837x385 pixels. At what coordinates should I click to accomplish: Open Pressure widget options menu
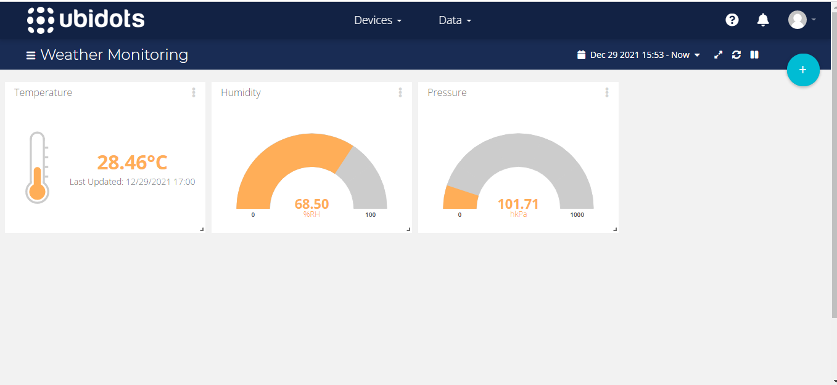(607, 92)
